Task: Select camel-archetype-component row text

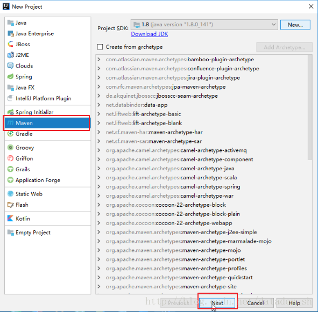Action: point(179,159)
